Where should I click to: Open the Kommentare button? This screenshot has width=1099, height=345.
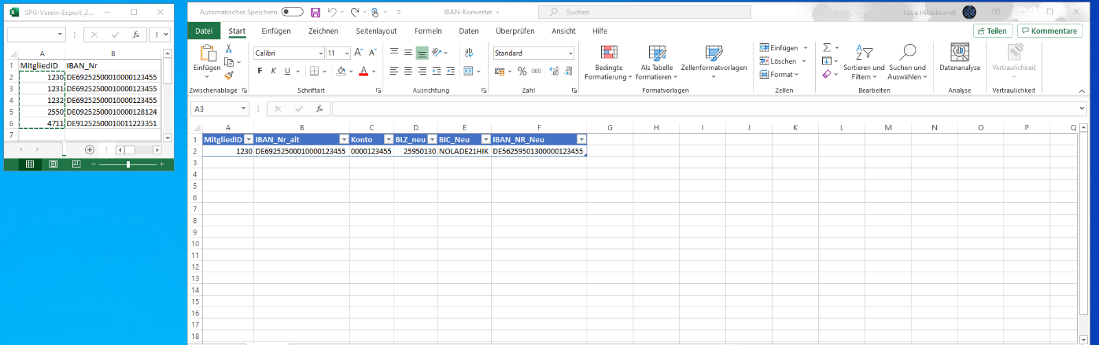pos(1050,31)
